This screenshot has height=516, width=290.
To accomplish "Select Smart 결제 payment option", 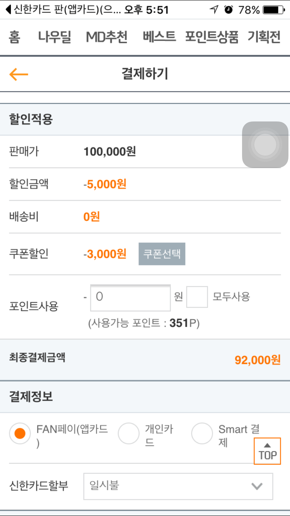I will (x=202, y=434).
